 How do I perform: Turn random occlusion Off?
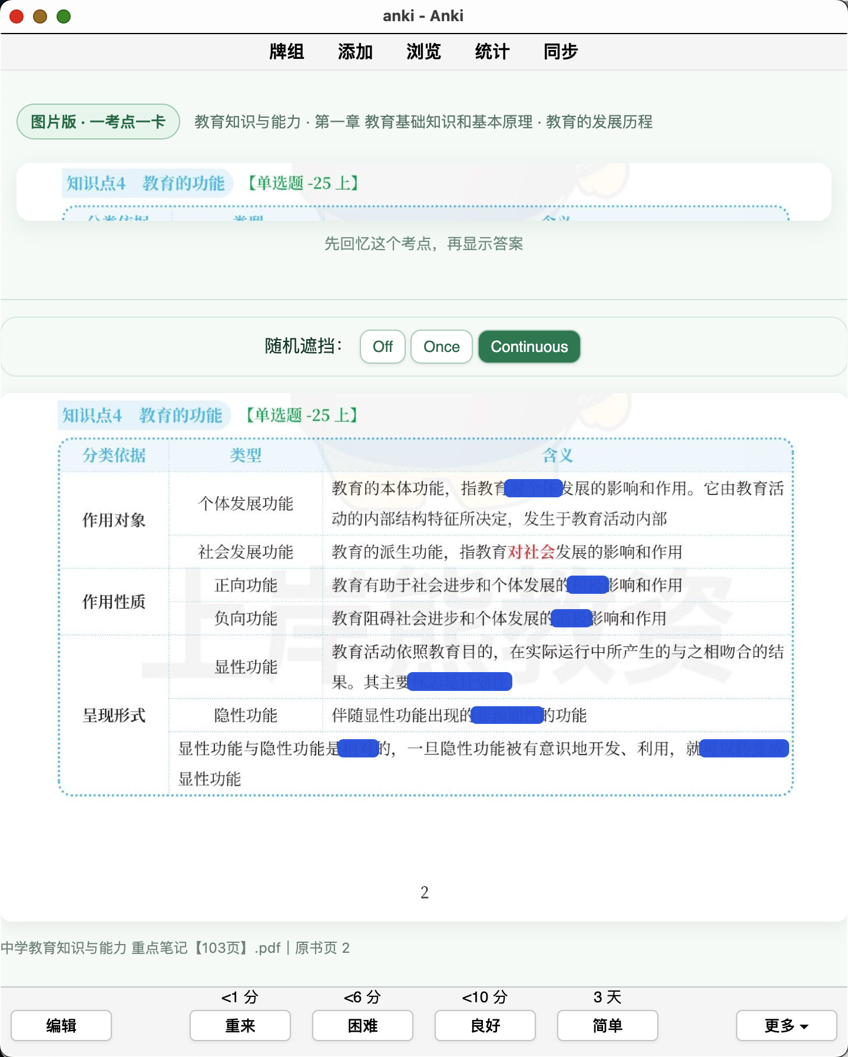pyautogui.click(x=383, y=347)
